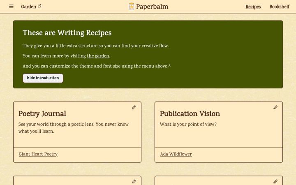This screenshot has height=185, width=296.
Task: Click 'These are Writing Recipes' heading
Action: pyautogui.click(x=67, y=32)
